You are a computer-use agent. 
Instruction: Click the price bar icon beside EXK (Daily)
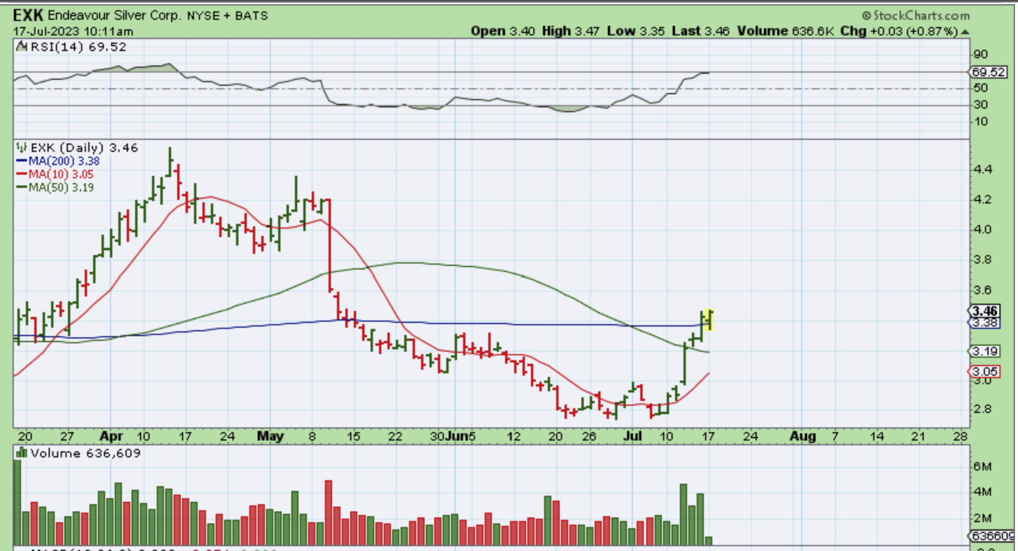[22, 148]
